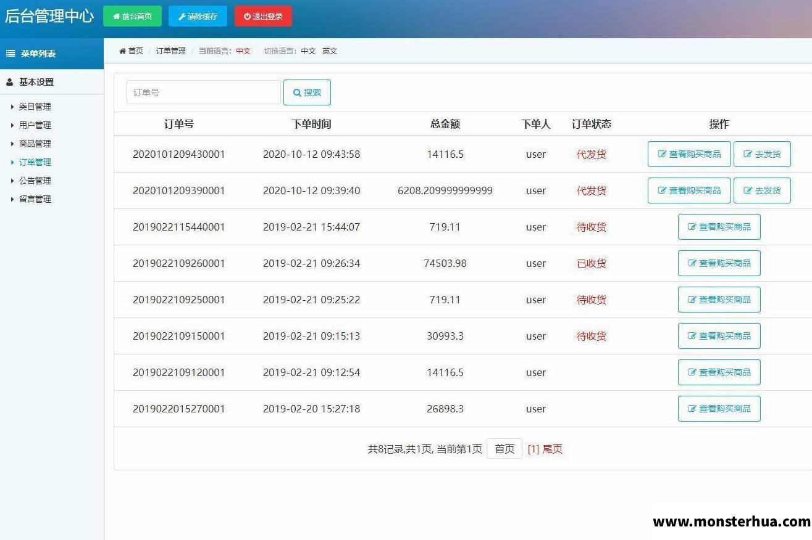The width and height of the screenshot is (812, 540).
Task: Open 类目管理 in the sidebar
Action: (35, 107)
